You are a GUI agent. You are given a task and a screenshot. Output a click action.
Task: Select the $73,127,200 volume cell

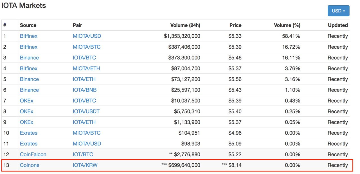click(x=186, y=79)
